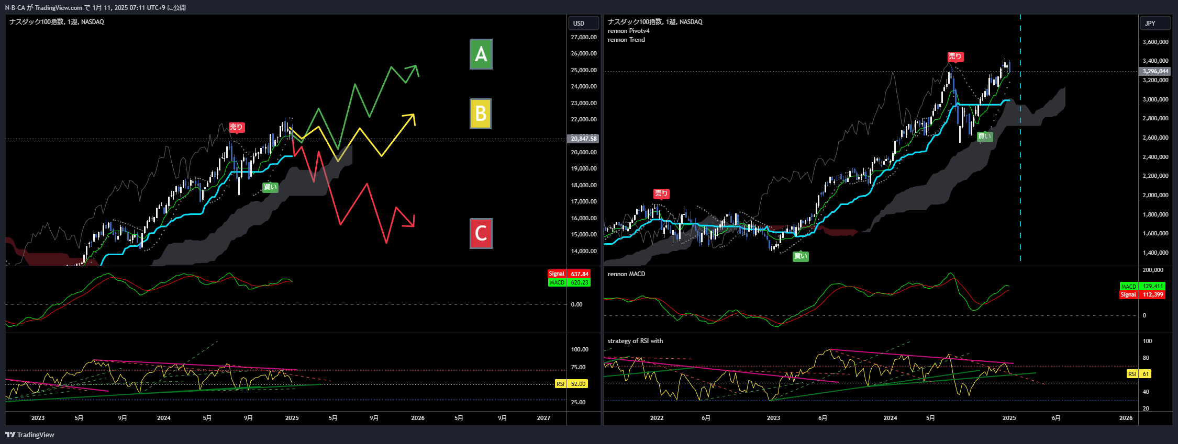
Task: Select the red scenario label C
Action: [481, 233]
